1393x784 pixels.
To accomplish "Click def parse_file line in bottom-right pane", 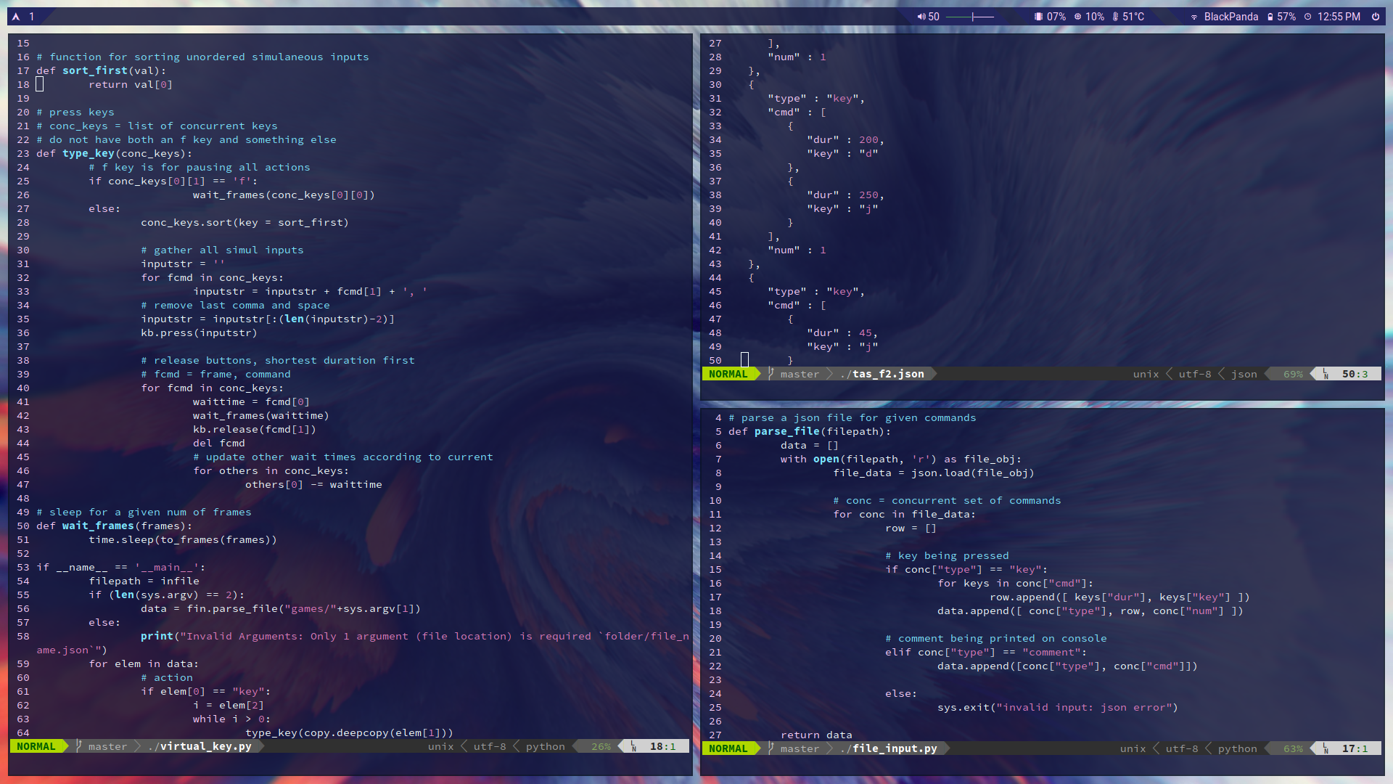I will point(809,431).
